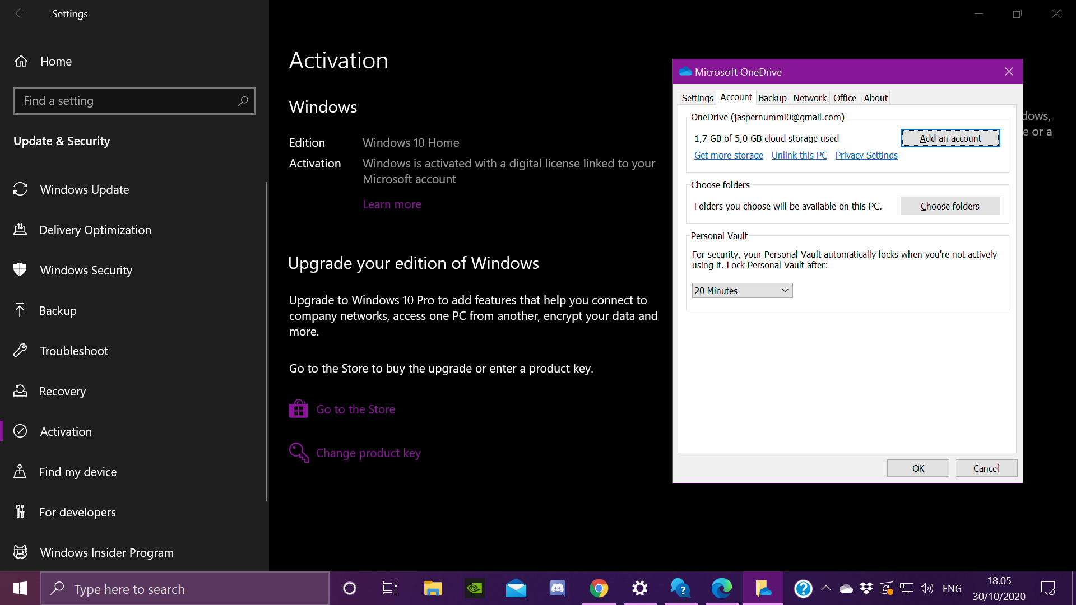
Task: Open Discord from taskbar
Action: click(558, 588)
